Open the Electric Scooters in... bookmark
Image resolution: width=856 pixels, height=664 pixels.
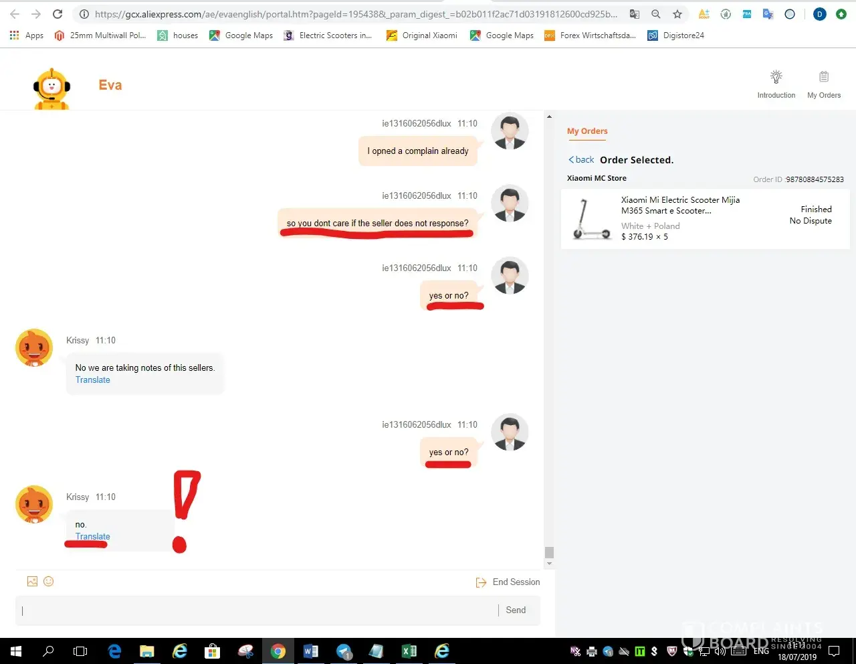(328, 35)
